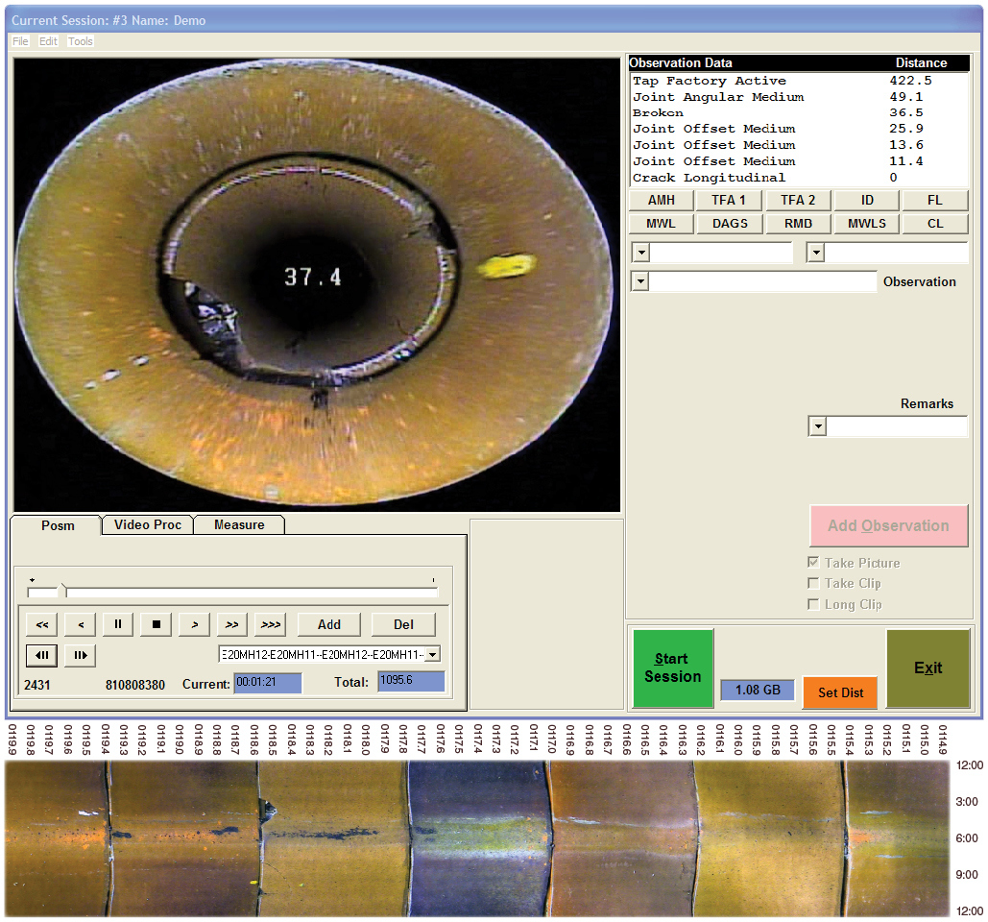Viewport: 988px width, 922px height.
Task: Open the Tools menu
Action: click(x=81, y=41)
